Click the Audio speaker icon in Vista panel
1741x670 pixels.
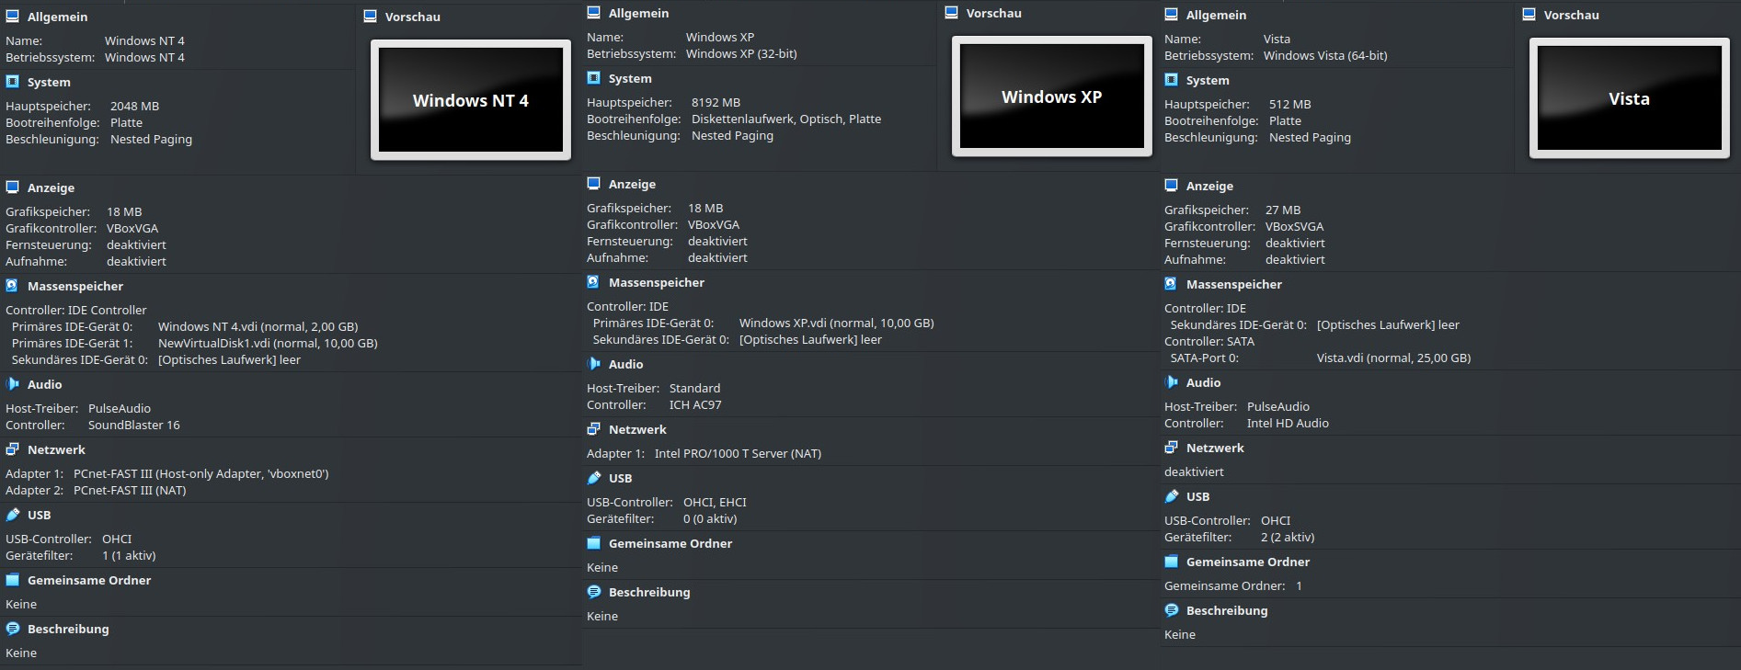1172,382
